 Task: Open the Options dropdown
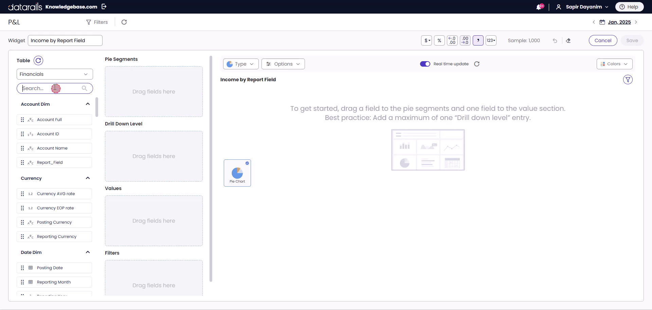[x=283, y=64]
